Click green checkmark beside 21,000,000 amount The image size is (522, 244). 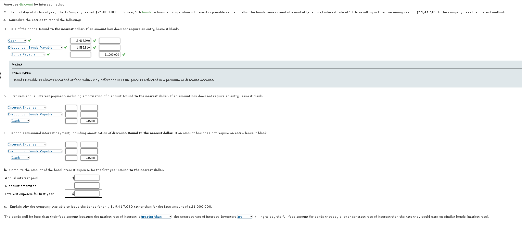[124, 54]
